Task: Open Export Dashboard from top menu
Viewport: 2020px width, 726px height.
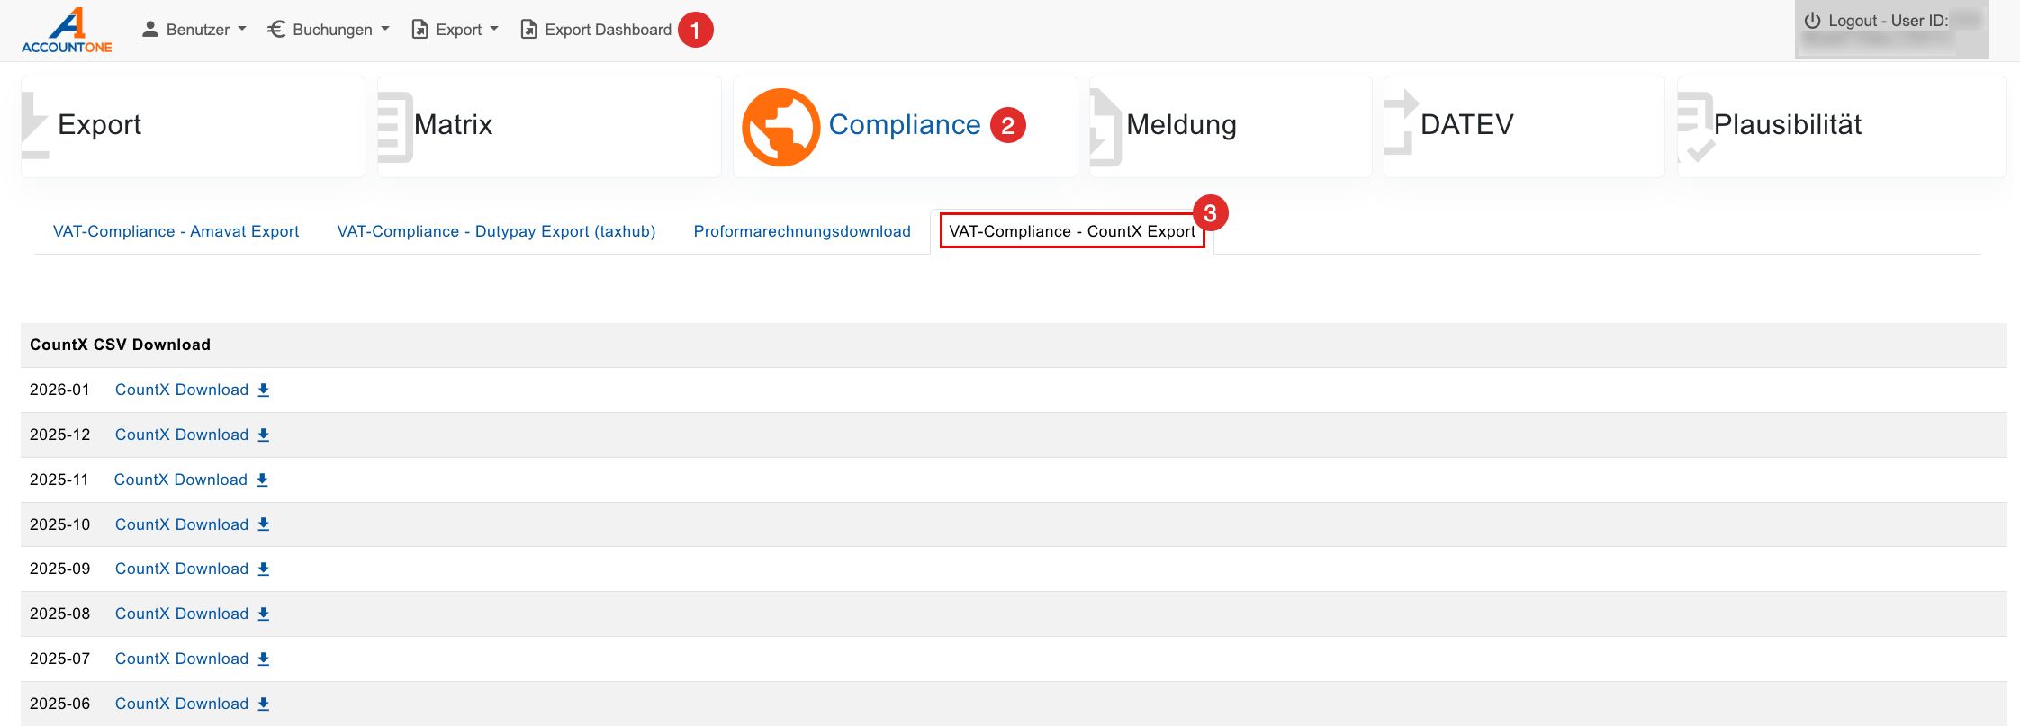Action: tap(596, 30)
